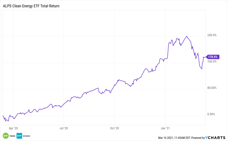Click the Oct '20 x-axis label

[114, 128]
